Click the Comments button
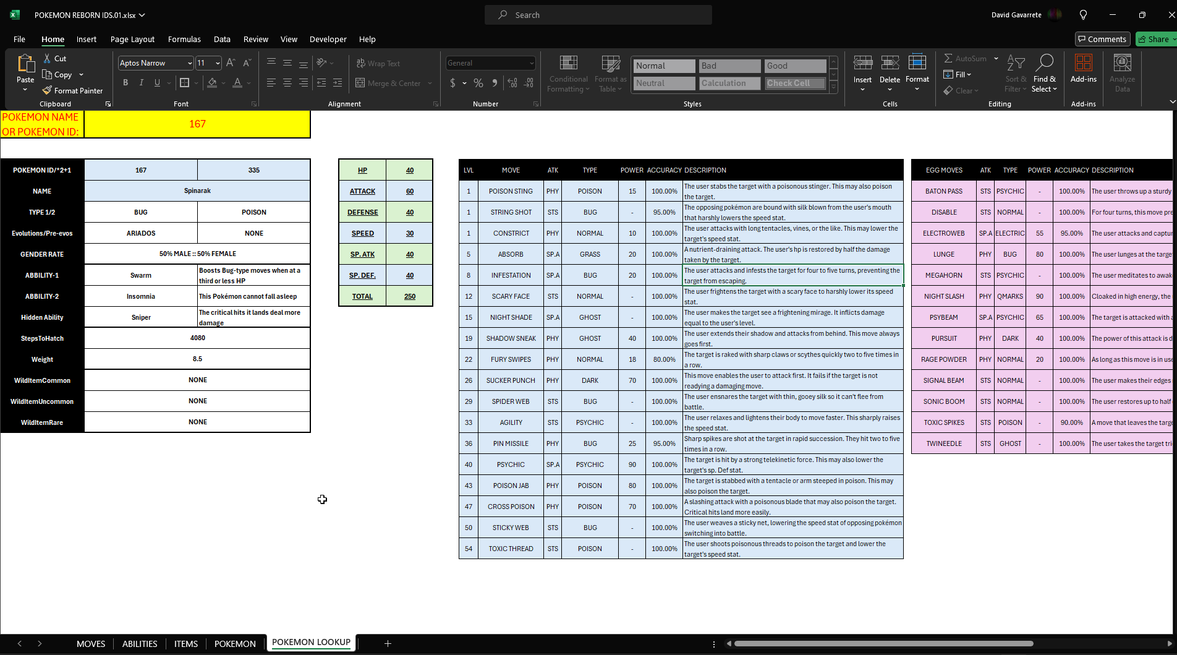The image size is (1177, 655). (x=1102, y=39)
